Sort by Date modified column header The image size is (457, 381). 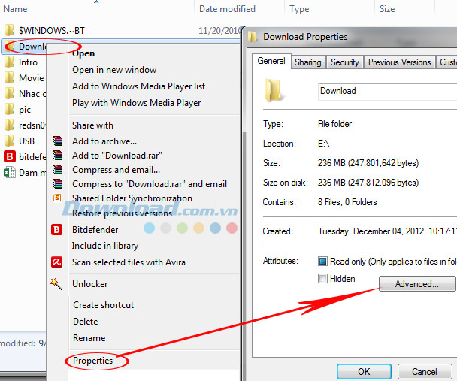click(227, 9)
